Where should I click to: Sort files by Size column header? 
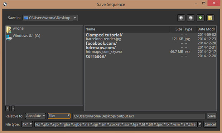pos(177,29)
